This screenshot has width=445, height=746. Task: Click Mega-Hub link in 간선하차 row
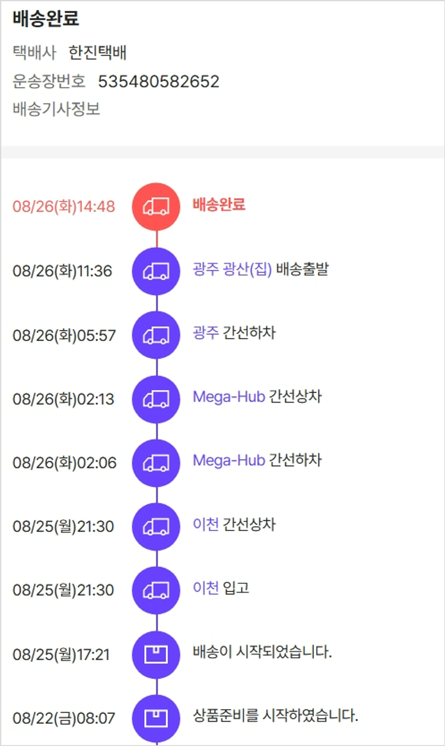pos(228,460)
